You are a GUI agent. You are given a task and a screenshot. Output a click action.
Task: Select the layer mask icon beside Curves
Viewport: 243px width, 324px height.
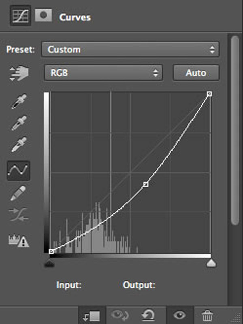[x=43, y=15]
